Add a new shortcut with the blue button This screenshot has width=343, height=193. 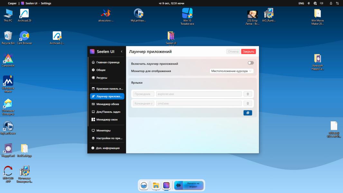coord(248,113)
